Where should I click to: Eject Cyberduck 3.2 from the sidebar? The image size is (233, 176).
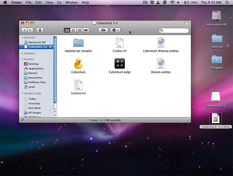(50, 47)
